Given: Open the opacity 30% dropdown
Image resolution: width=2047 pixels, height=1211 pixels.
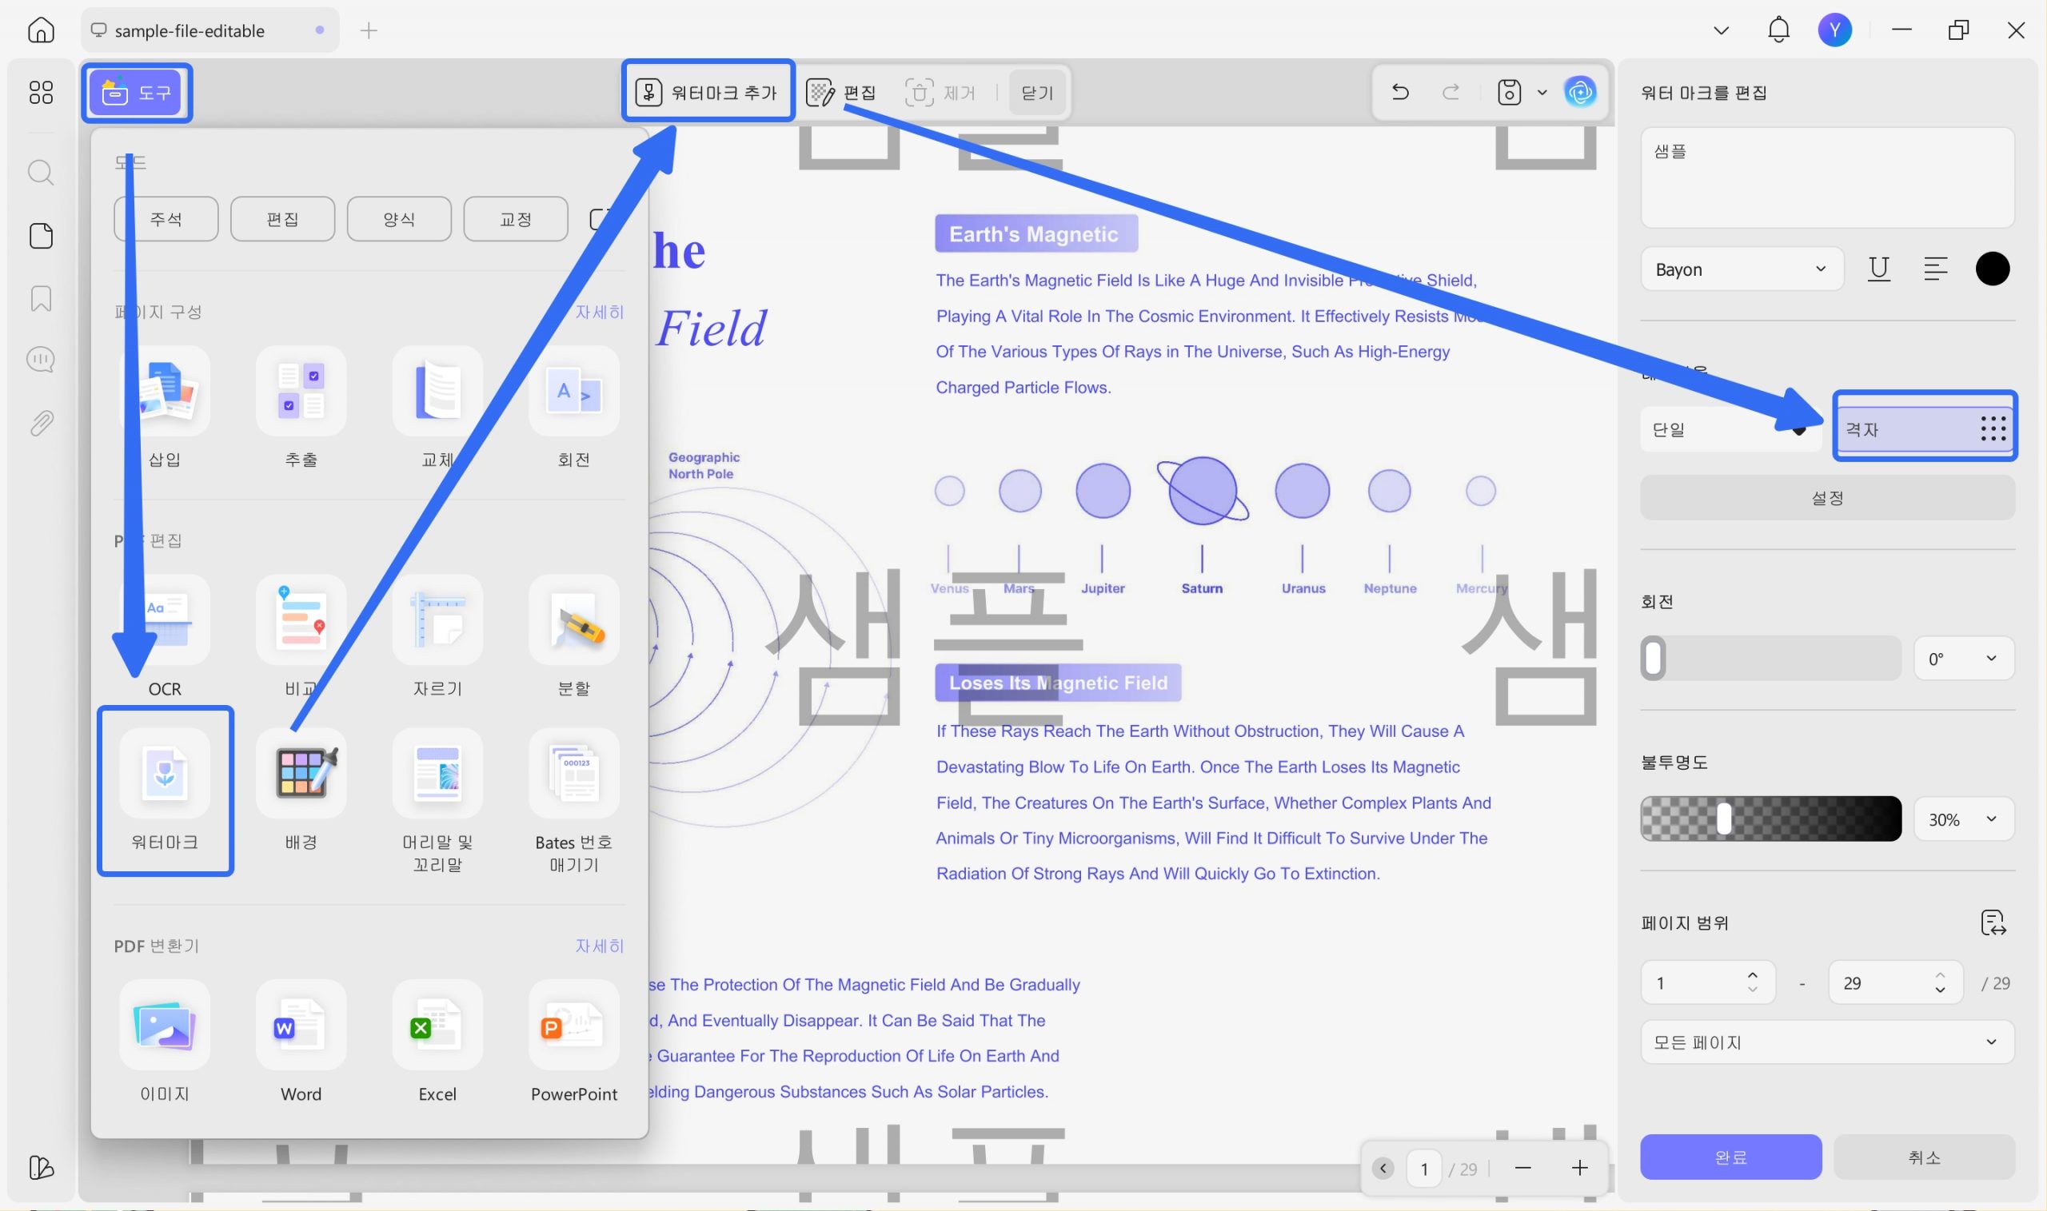Looking at the screenshot, I should [1964, 819].
